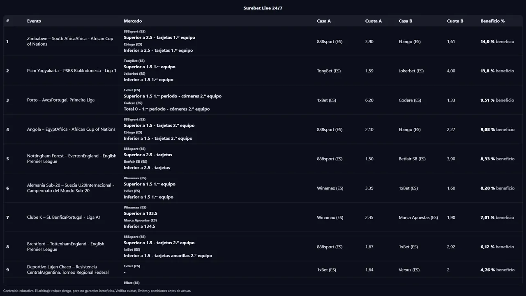Select the Brentford – Tottenham event
This screenshot has width=526, height=296.
(x=66, y=247)
